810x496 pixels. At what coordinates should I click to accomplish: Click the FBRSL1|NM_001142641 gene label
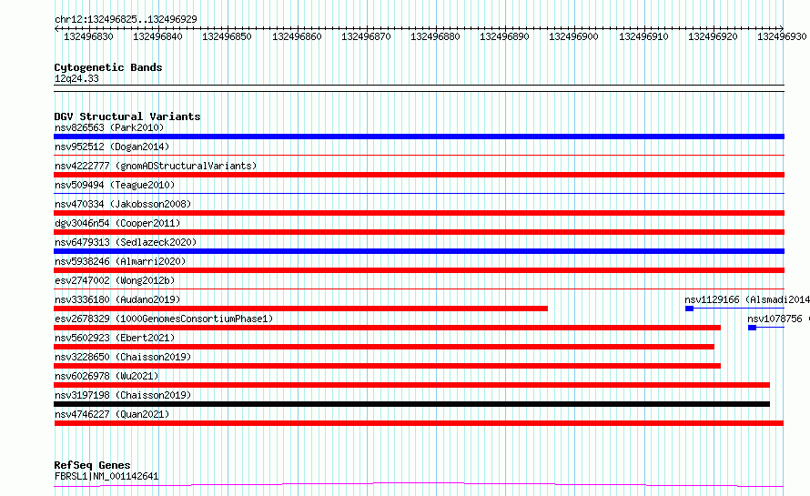click(106, 476)
